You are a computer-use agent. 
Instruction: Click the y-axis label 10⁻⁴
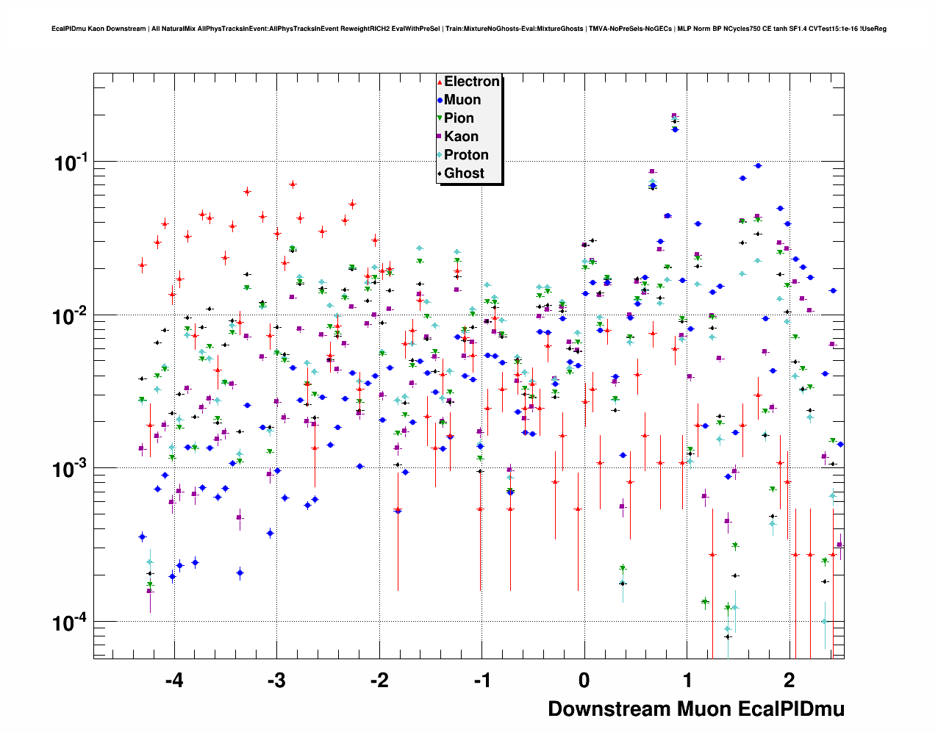pyautogui.click(x=71, y=622)
